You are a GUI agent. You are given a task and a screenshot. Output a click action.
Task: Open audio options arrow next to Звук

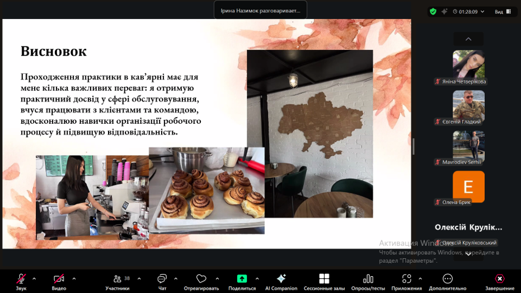tap(34, 278)
